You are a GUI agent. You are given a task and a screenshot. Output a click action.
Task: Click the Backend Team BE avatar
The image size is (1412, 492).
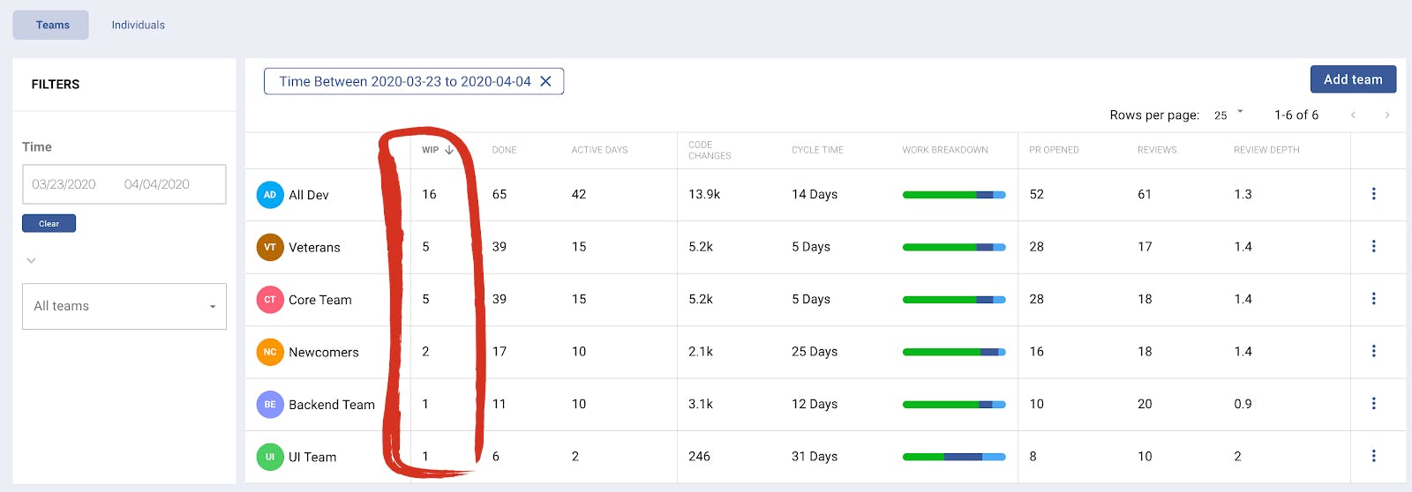pos(270,405)
